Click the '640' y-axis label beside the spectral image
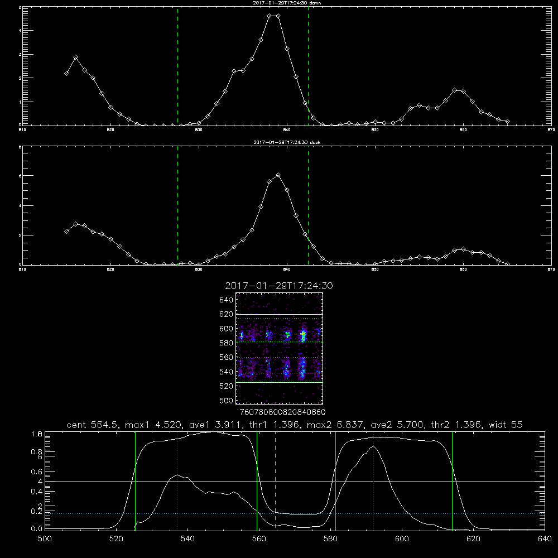Screen dimensions: 558x558 (x=227, y=300)
